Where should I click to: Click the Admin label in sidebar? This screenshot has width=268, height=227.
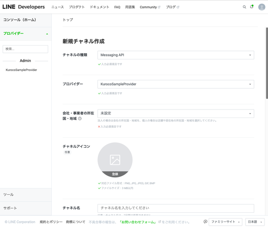25,61
